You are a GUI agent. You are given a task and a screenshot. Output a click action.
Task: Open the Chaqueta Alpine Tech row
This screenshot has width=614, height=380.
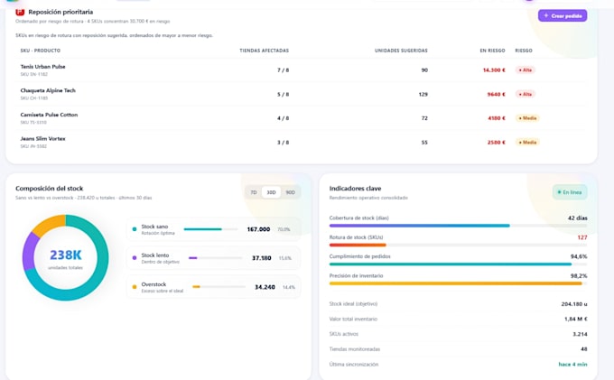tap(301, 94)
